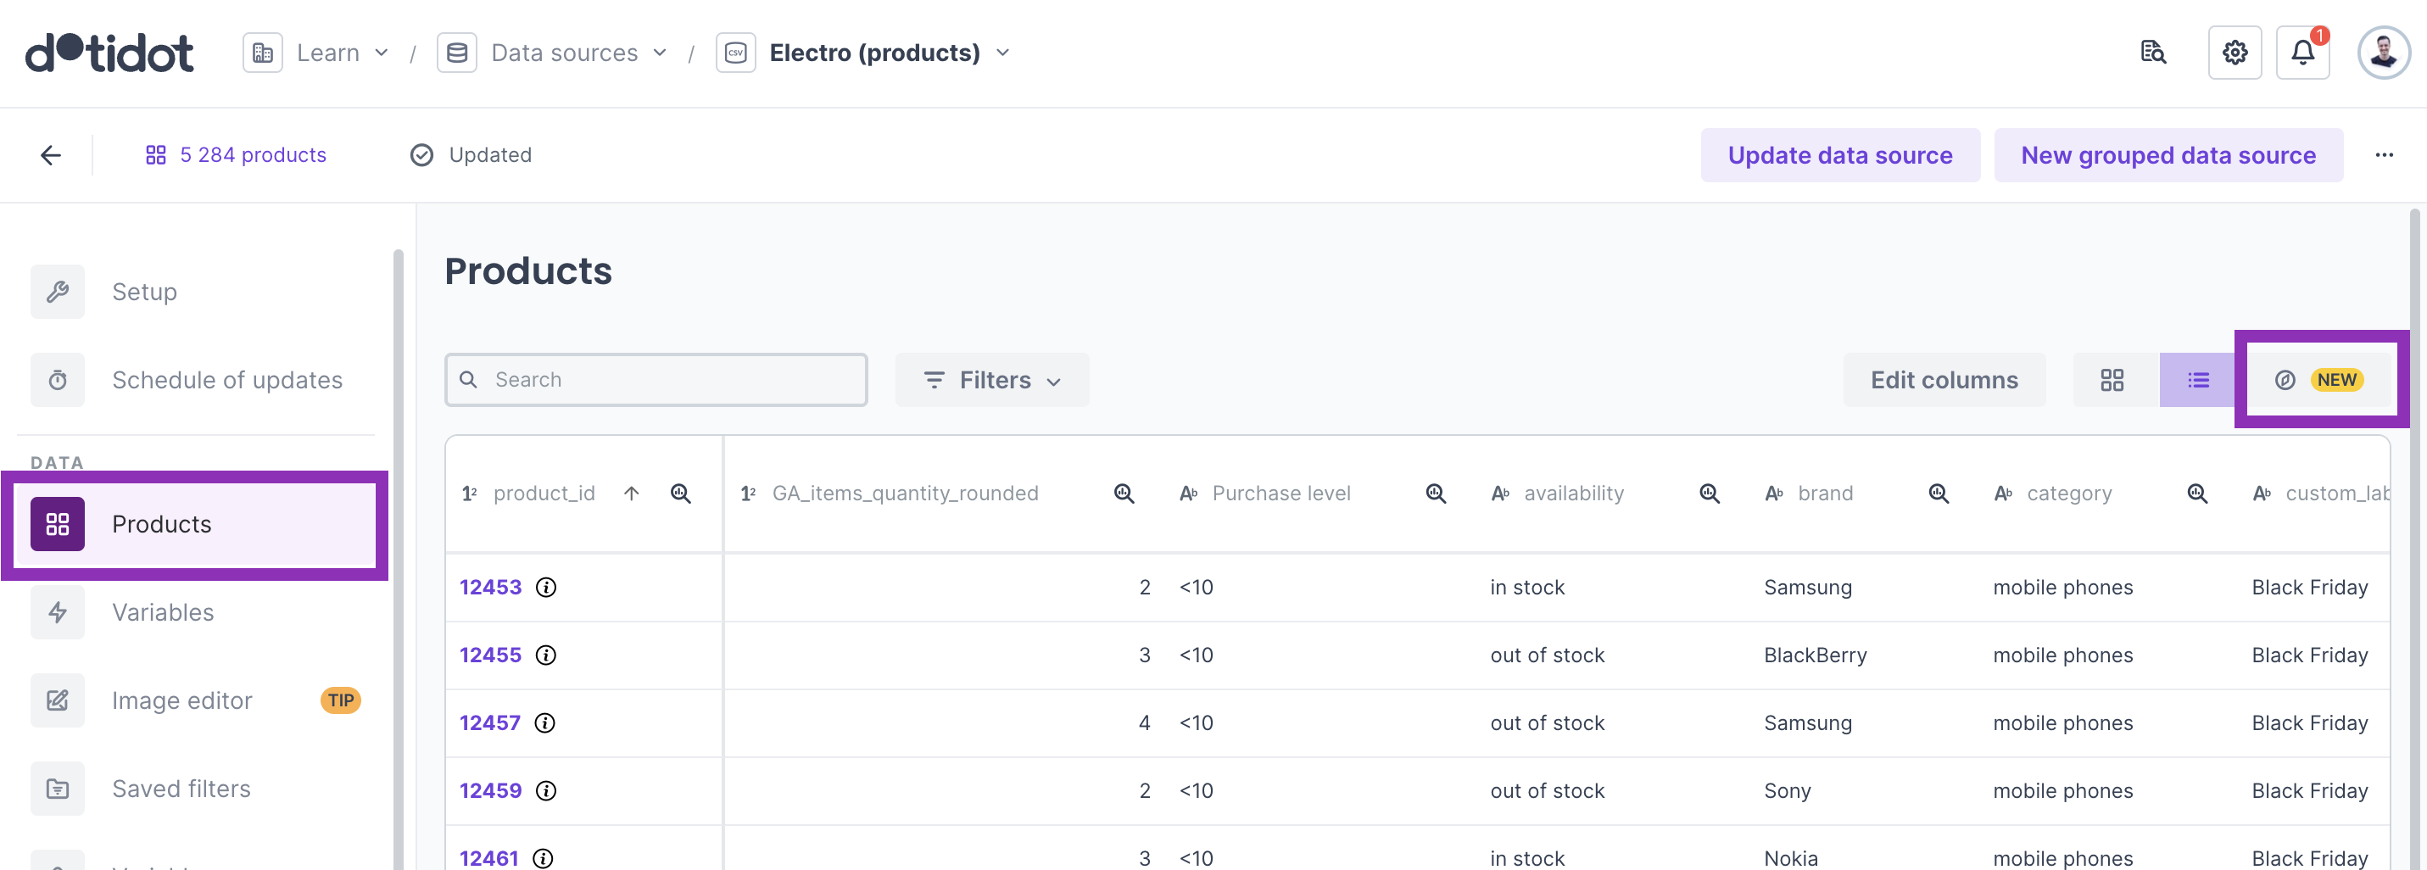Viewport: 2427px width, 870px height.
Task: Click the user profile avatar
Action: click(x=2383, y=53)
